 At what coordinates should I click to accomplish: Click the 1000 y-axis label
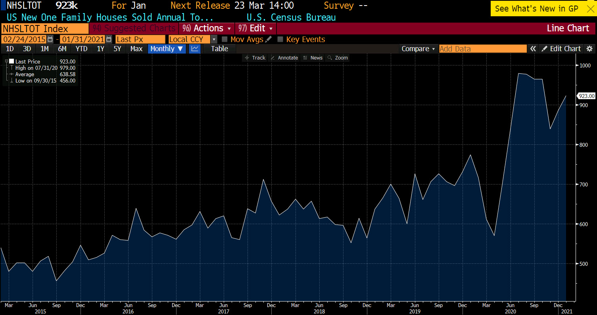585,65
